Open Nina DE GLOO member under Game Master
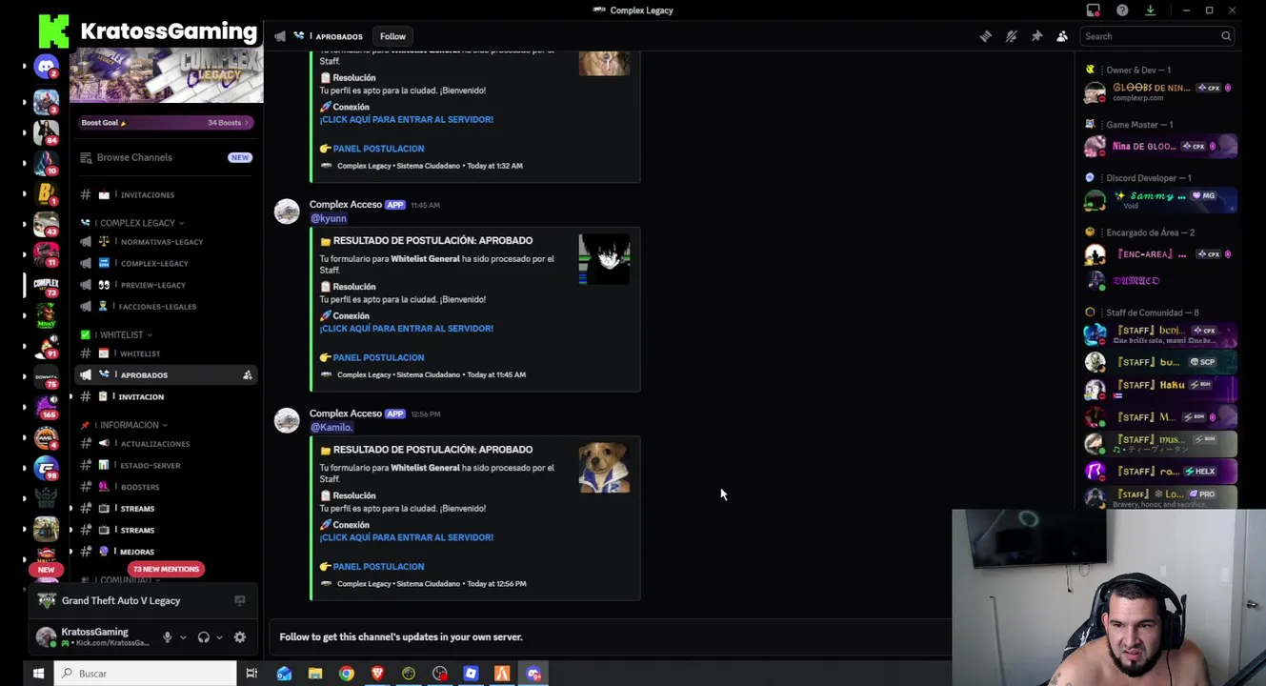 (1160, 146)
